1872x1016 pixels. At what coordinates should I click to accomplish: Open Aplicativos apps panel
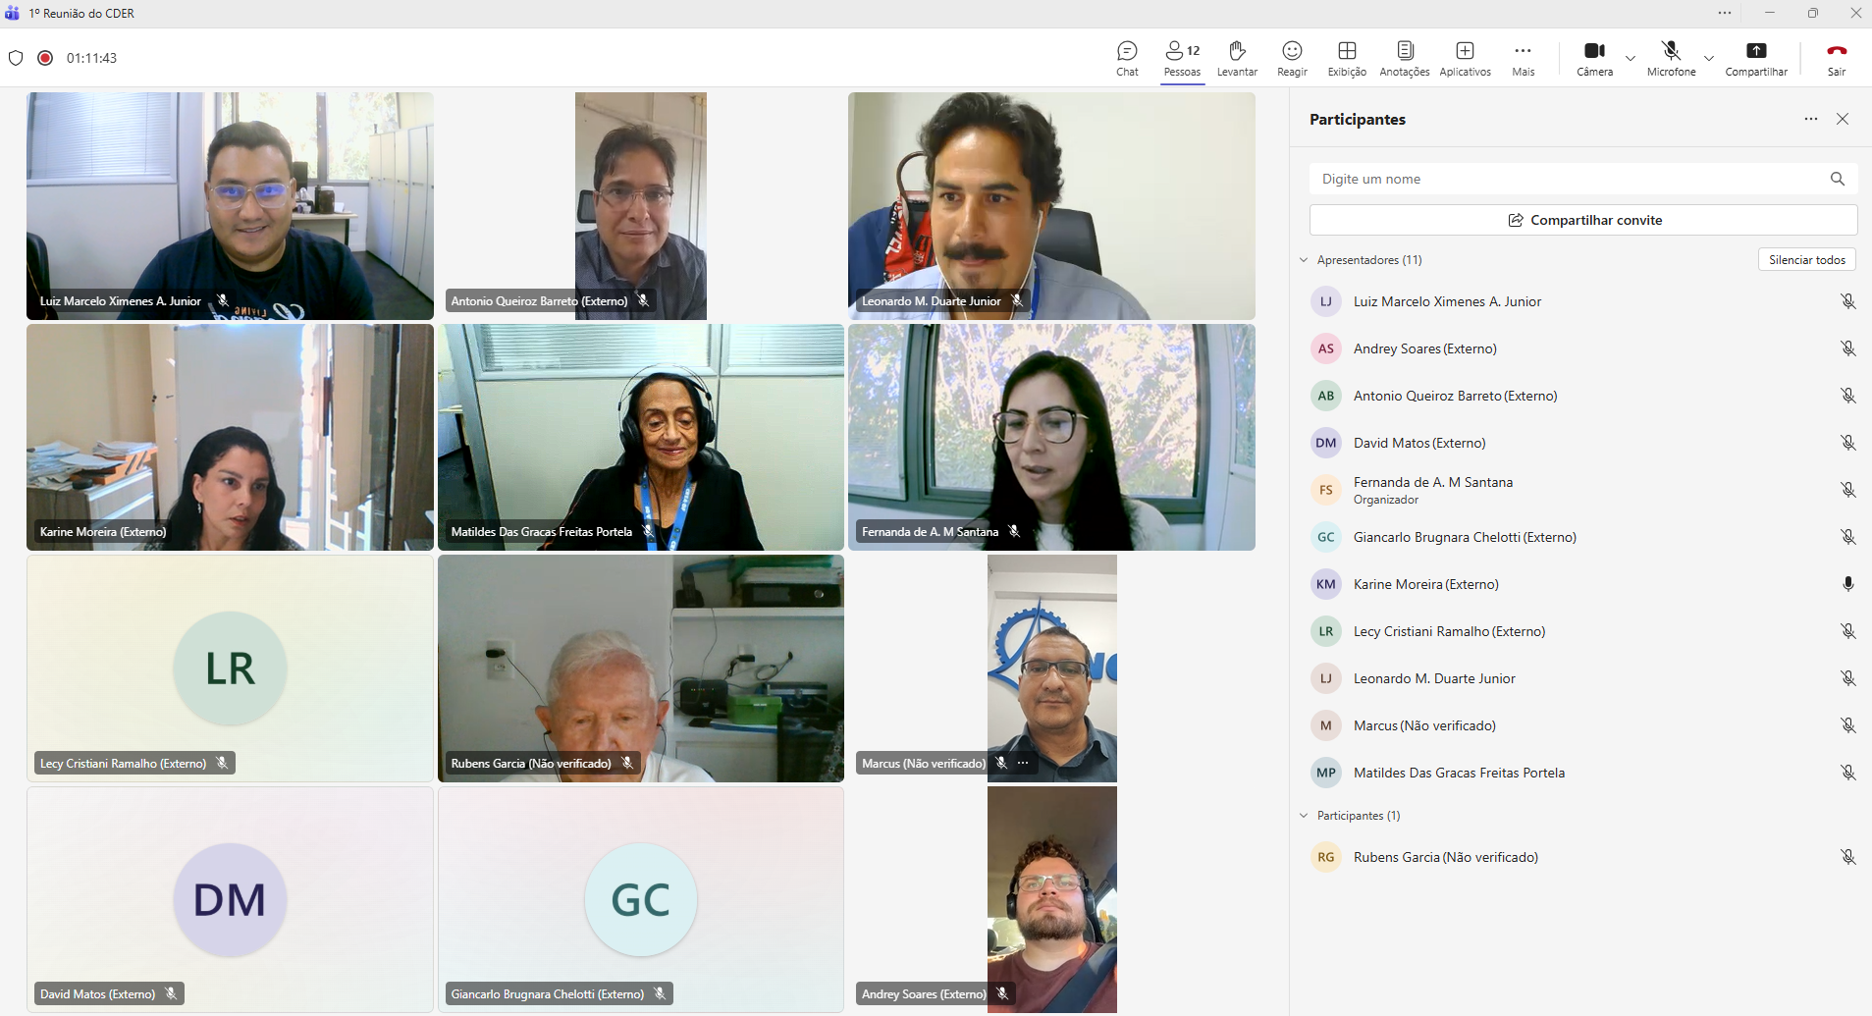[1465, 57]
